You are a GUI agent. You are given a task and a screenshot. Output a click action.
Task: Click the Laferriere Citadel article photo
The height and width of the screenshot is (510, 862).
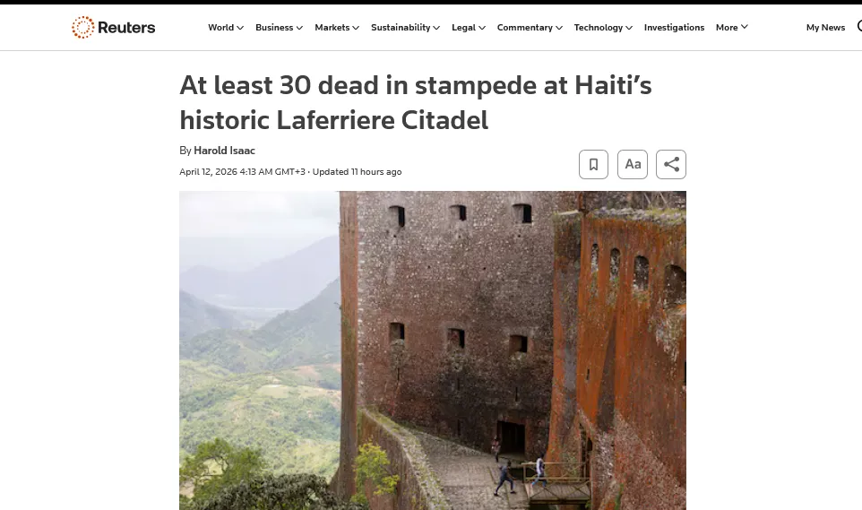click(433, 350)
